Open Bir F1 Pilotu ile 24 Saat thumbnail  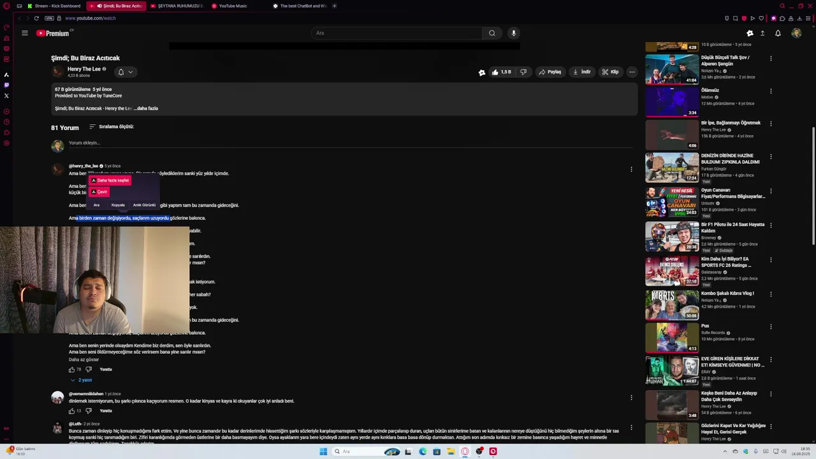coord(672,236)
